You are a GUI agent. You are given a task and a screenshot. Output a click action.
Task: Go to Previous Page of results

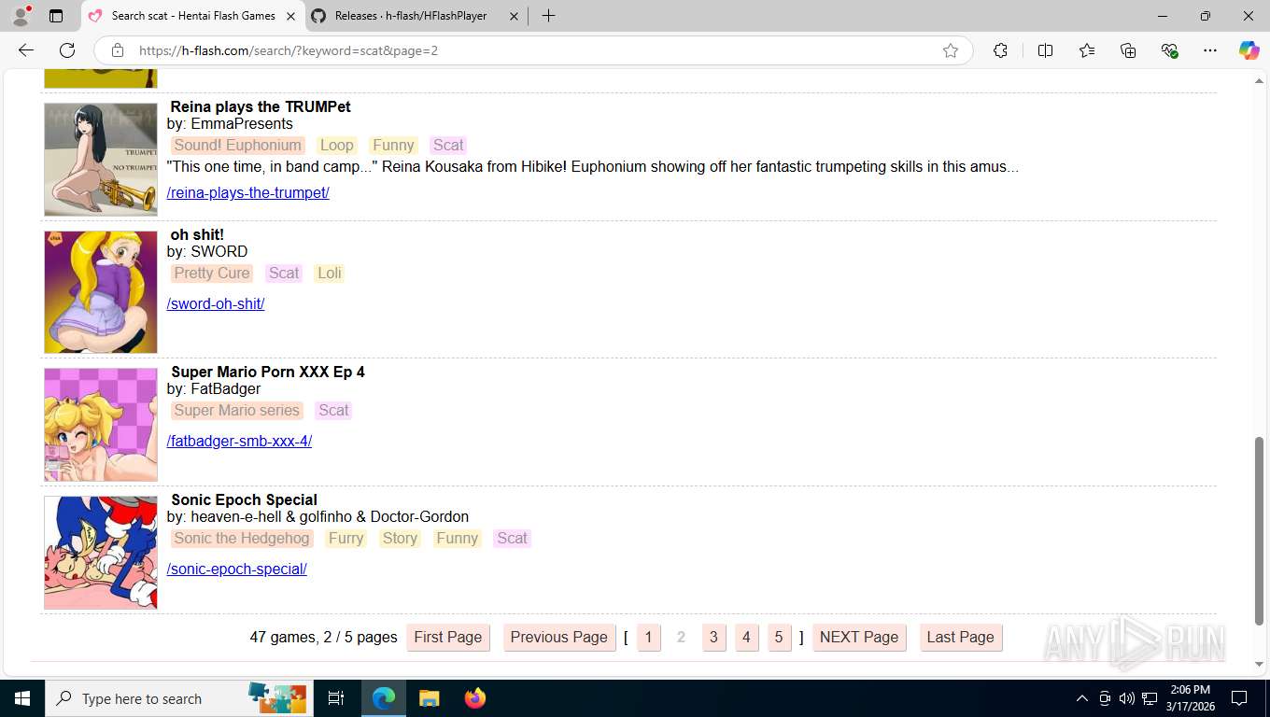pyautogui.click(x=558, y=637)
